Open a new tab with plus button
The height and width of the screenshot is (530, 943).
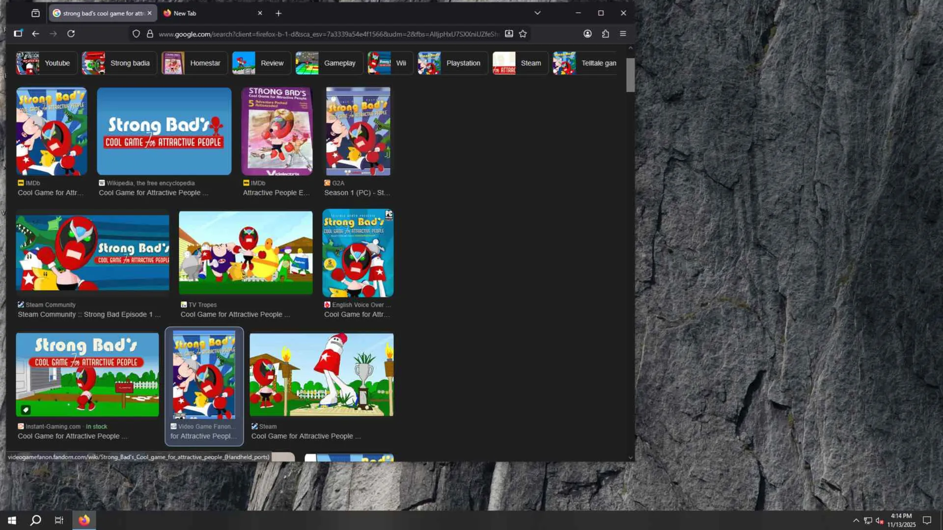[278, 13]
